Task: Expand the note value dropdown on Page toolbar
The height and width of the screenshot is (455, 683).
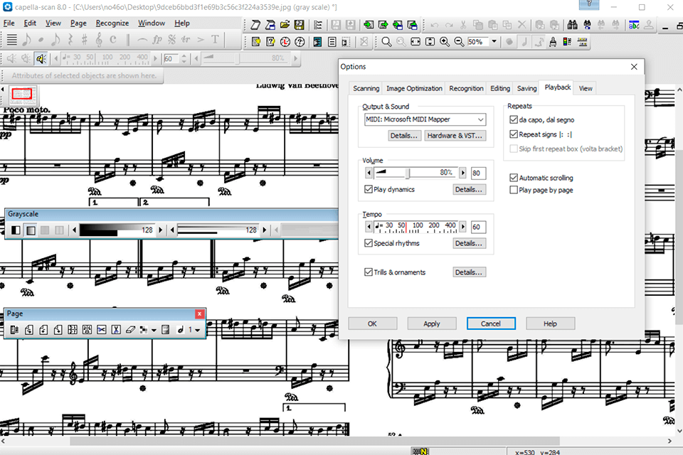Action: coord(197,329)
